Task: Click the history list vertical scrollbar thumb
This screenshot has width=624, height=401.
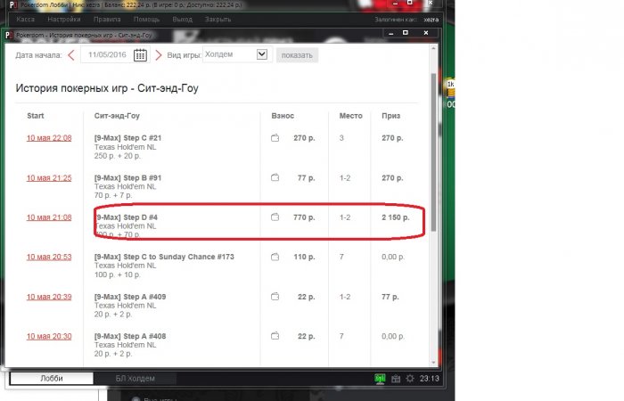Action: [433, 152]
